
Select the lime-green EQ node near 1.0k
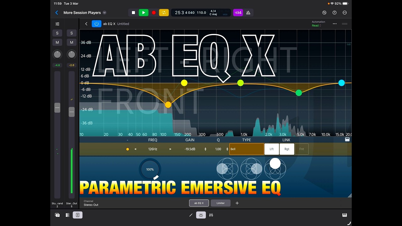tap(240, 83)
